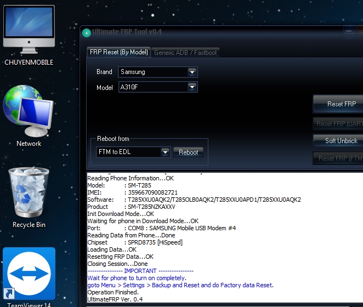The image size is (363, 307).
Task: Click the blue IMPORTANT separator line
Action: (x=140, y=271)
